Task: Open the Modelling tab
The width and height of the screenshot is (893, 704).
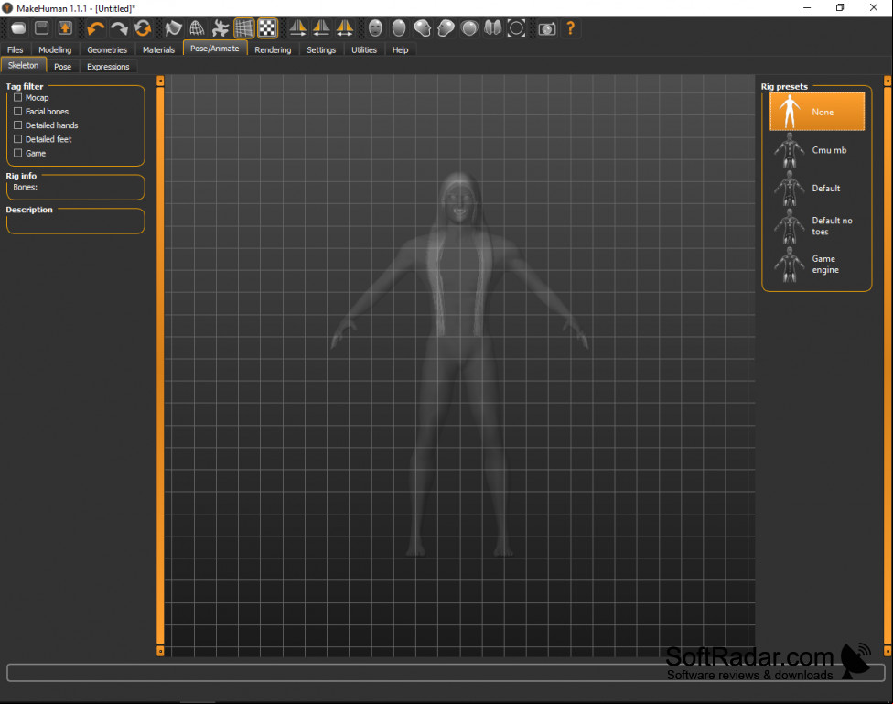Action: pos(55,49)
